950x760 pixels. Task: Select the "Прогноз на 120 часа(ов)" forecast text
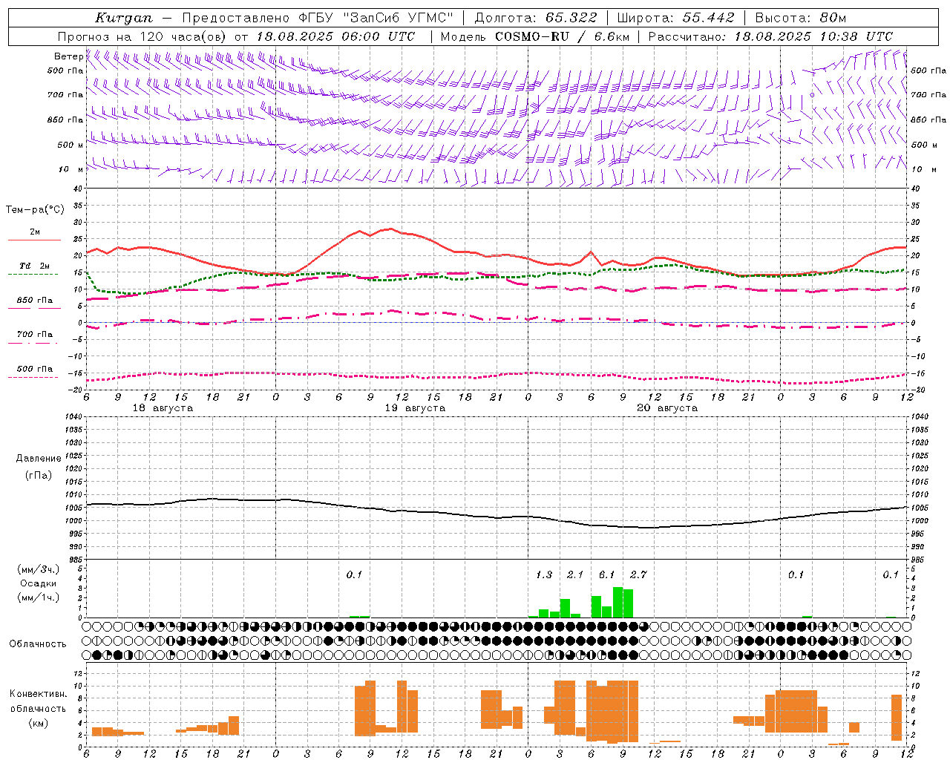(x=142, y=36)
